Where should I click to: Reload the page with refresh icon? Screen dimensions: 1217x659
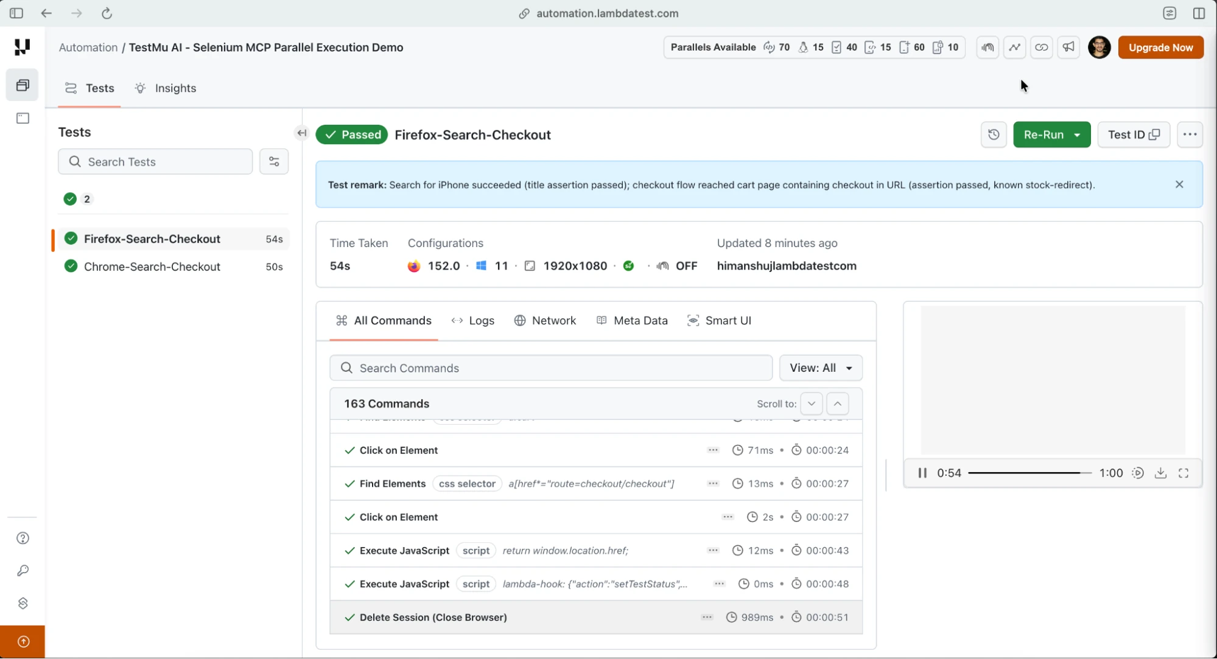click(x=107, y=13)
